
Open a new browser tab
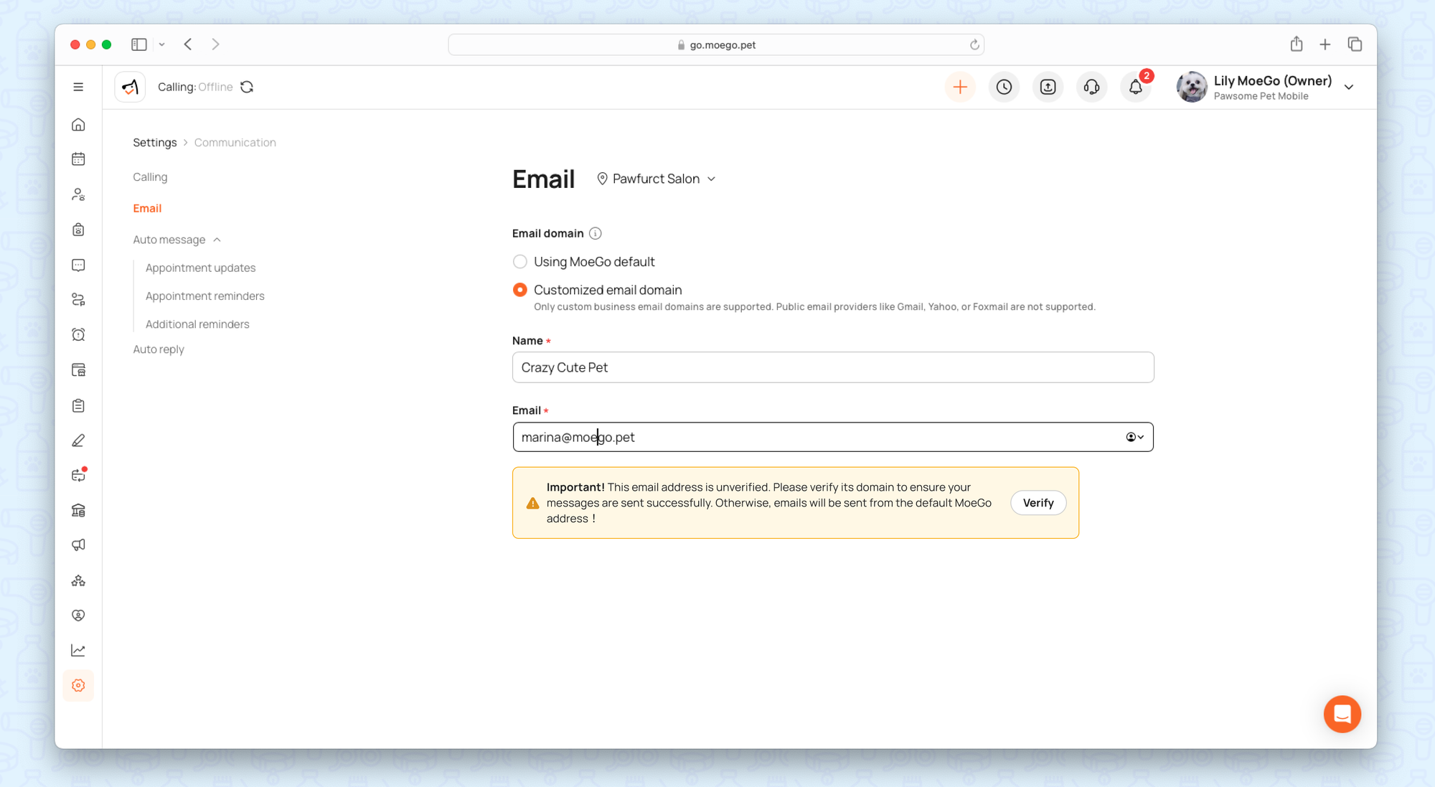pos(1325,44)
